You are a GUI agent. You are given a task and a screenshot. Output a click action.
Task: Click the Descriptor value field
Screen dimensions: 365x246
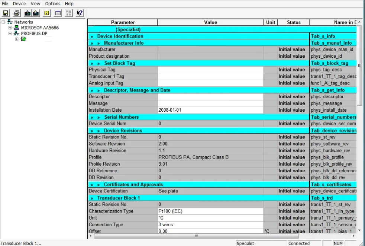click(210, 97)
